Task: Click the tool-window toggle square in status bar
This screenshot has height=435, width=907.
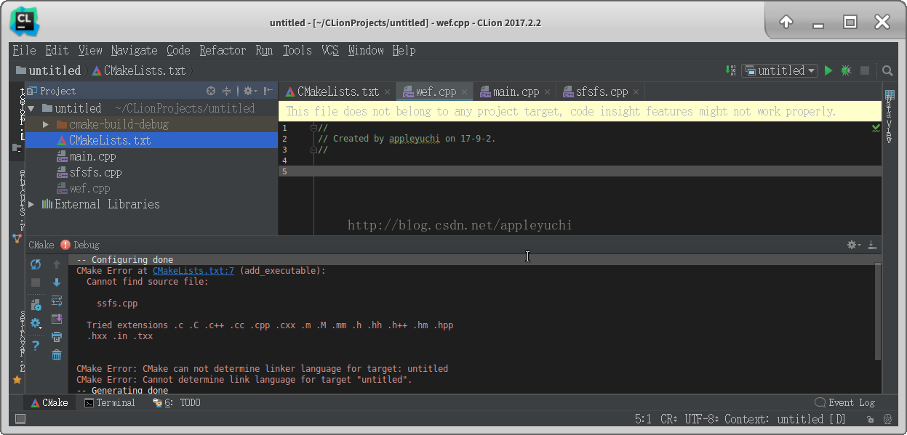Action: point(20,419)
